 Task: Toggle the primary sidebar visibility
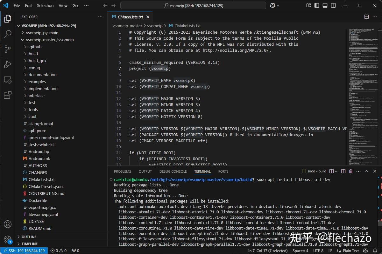tap(316, 5)
